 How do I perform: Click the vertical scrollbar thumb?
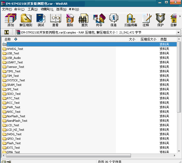tap(179, 77)
